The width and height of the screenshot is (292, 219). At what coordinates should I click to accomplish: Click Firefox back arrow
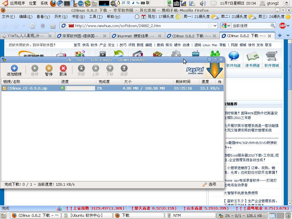click(x=5, y=26)
